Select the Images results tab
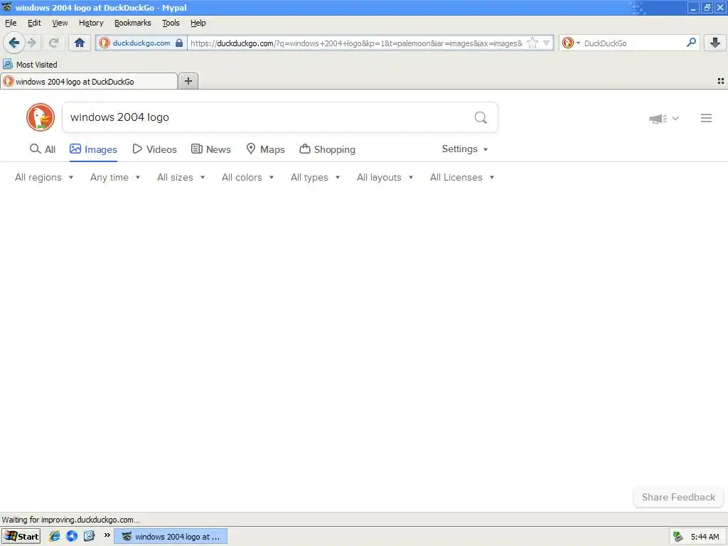This screenshot has height=546, width=728. pos(93,149)
